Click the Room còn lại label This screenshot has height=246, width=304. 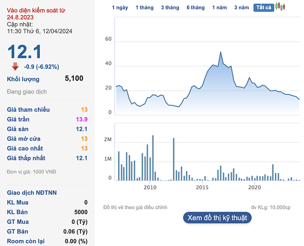[26, 241]
